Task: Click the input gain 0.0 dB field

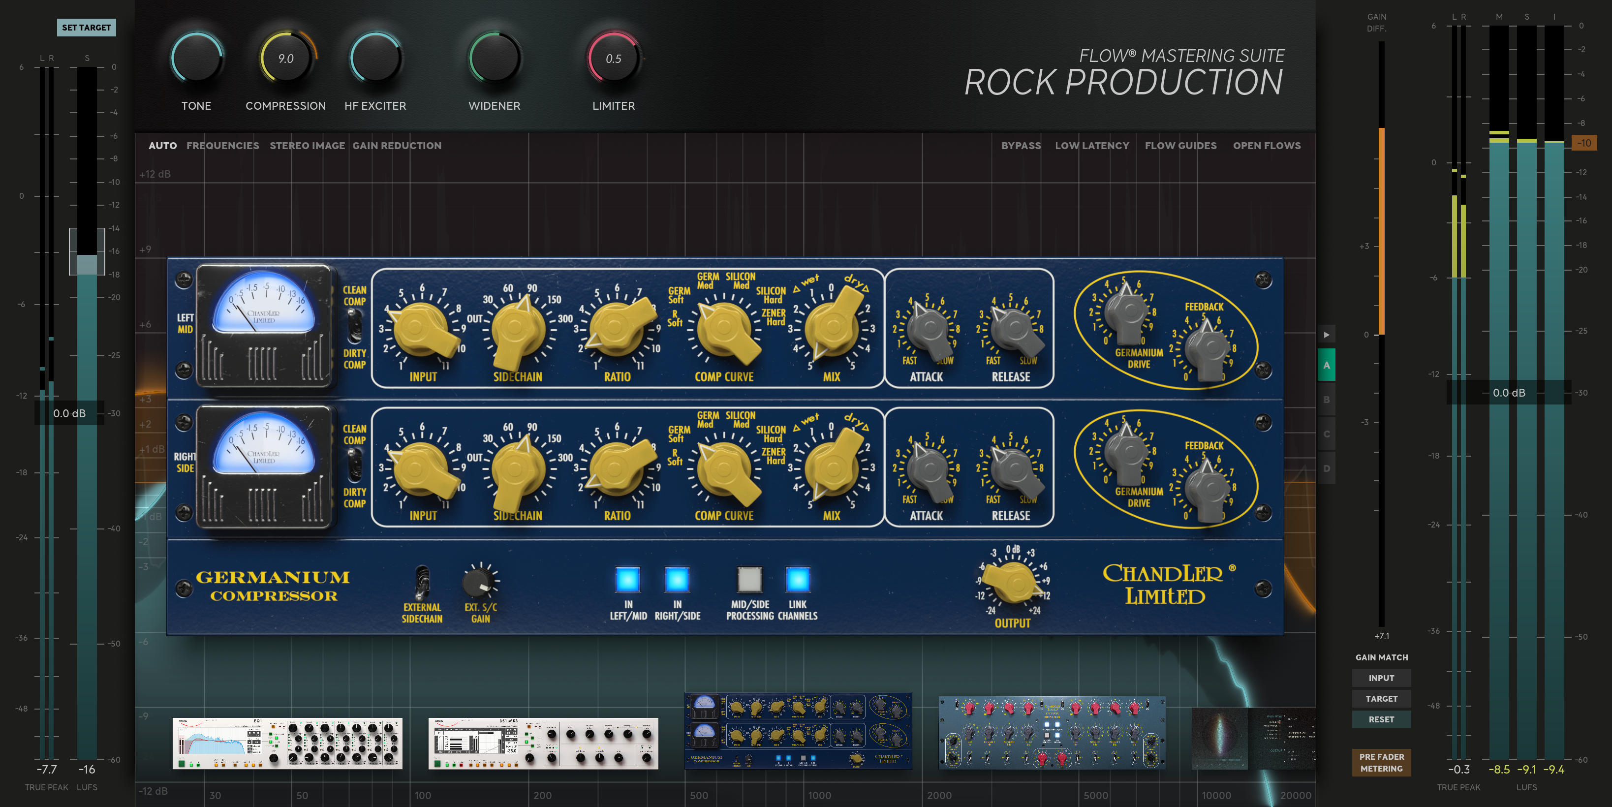Action: [x=69, y=413]
